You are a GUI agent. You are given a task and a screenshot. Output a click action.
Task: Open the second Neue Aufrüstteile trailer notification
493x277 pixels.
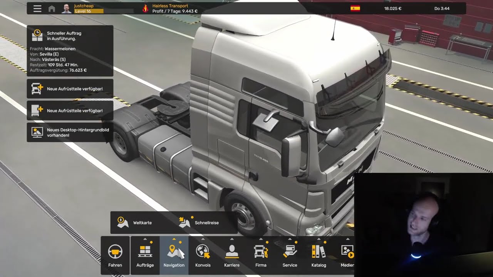[x=70, y=111]
